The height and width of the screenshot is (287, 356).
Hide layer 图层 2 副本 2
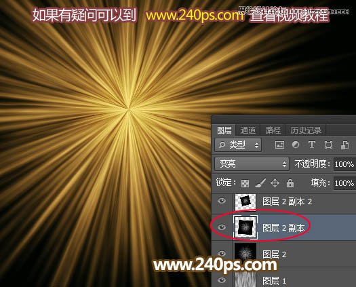(222, 201)
